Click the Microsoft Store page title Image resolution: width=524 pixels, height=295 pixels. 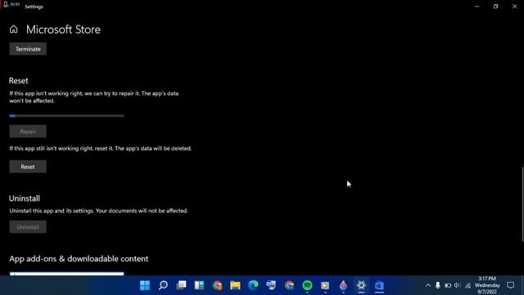pyautogui.click(x=63, y=29)
